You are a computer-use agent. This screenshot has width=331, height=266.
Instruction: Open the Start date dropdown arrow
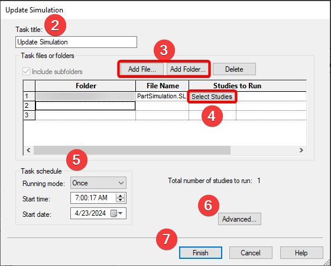pos(121,213)
